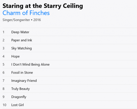The height and width of the screenshot is (109, 137).
Task: Click track number 9
Action: coord(4,97)
